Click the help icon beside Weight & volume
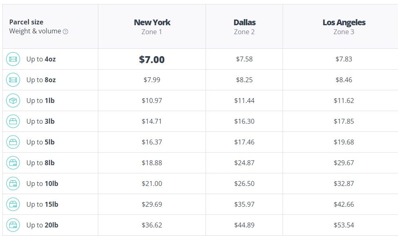The width and height of the screenshot is (398, 236). (66, 32)
